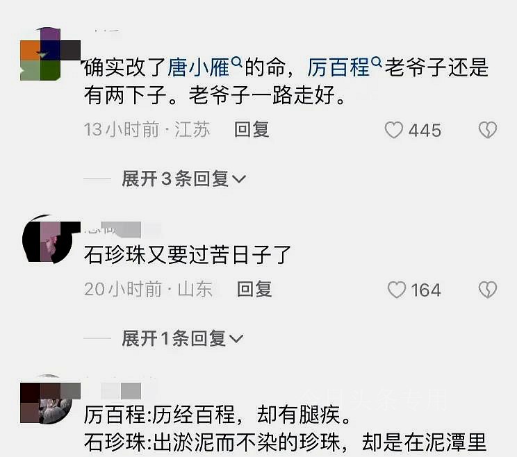
Task: Open second commenter's round avatar
Action: tap(51, 239)
